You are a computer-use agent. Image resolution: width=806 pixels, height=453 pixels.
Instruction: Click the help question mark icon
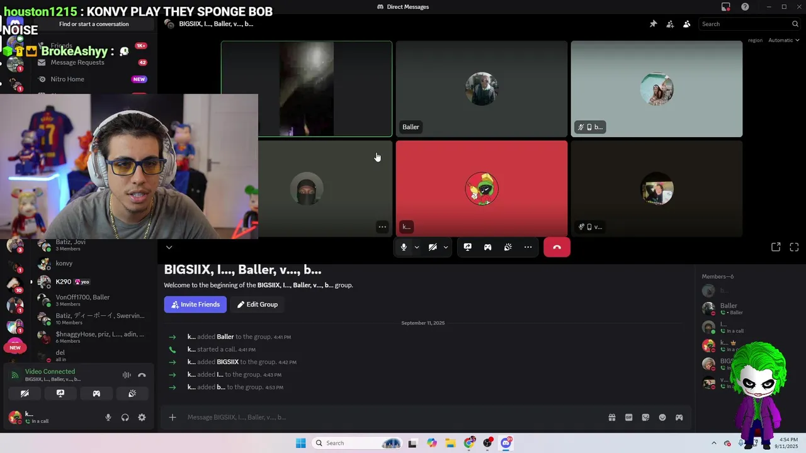745,7
